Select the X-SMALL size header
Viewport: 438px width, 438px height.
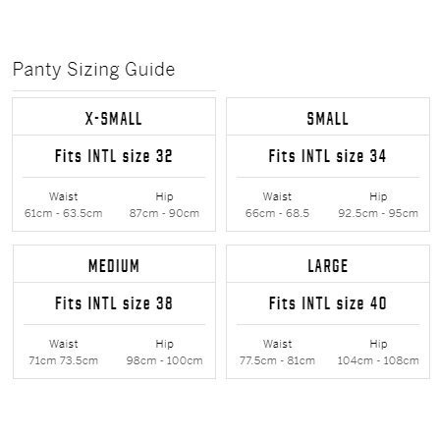114,119
